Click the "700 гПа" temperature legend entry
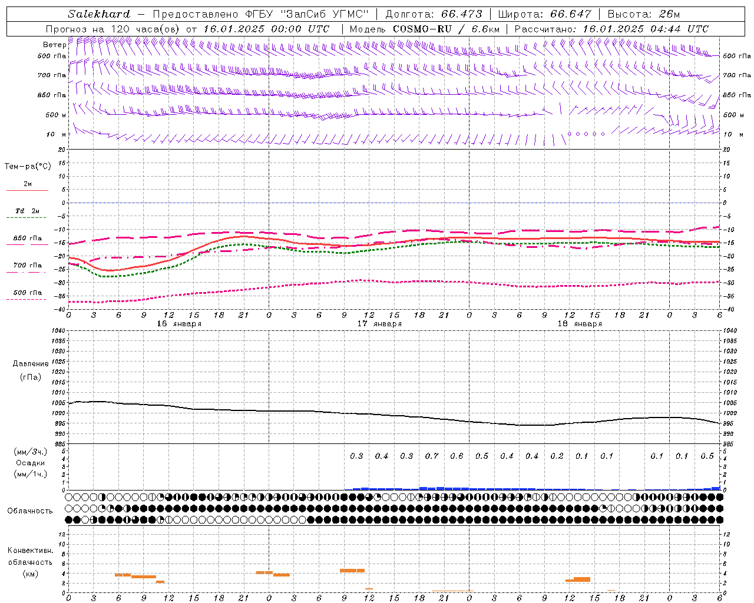Viewport: 754px width, 603px height. click(x=28, y=266)
